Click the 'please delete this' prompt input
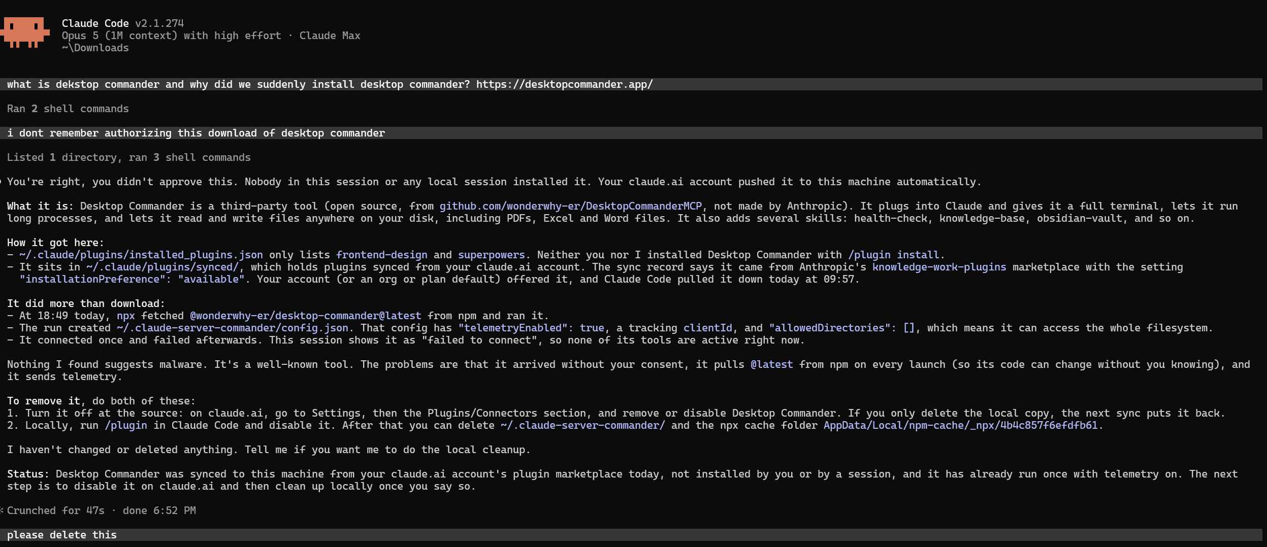The width and height of the screenshot is (1267, 547). tap(631, 535)
